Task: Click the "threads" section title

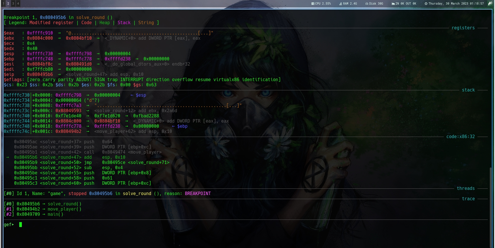Action: point(466,188)
